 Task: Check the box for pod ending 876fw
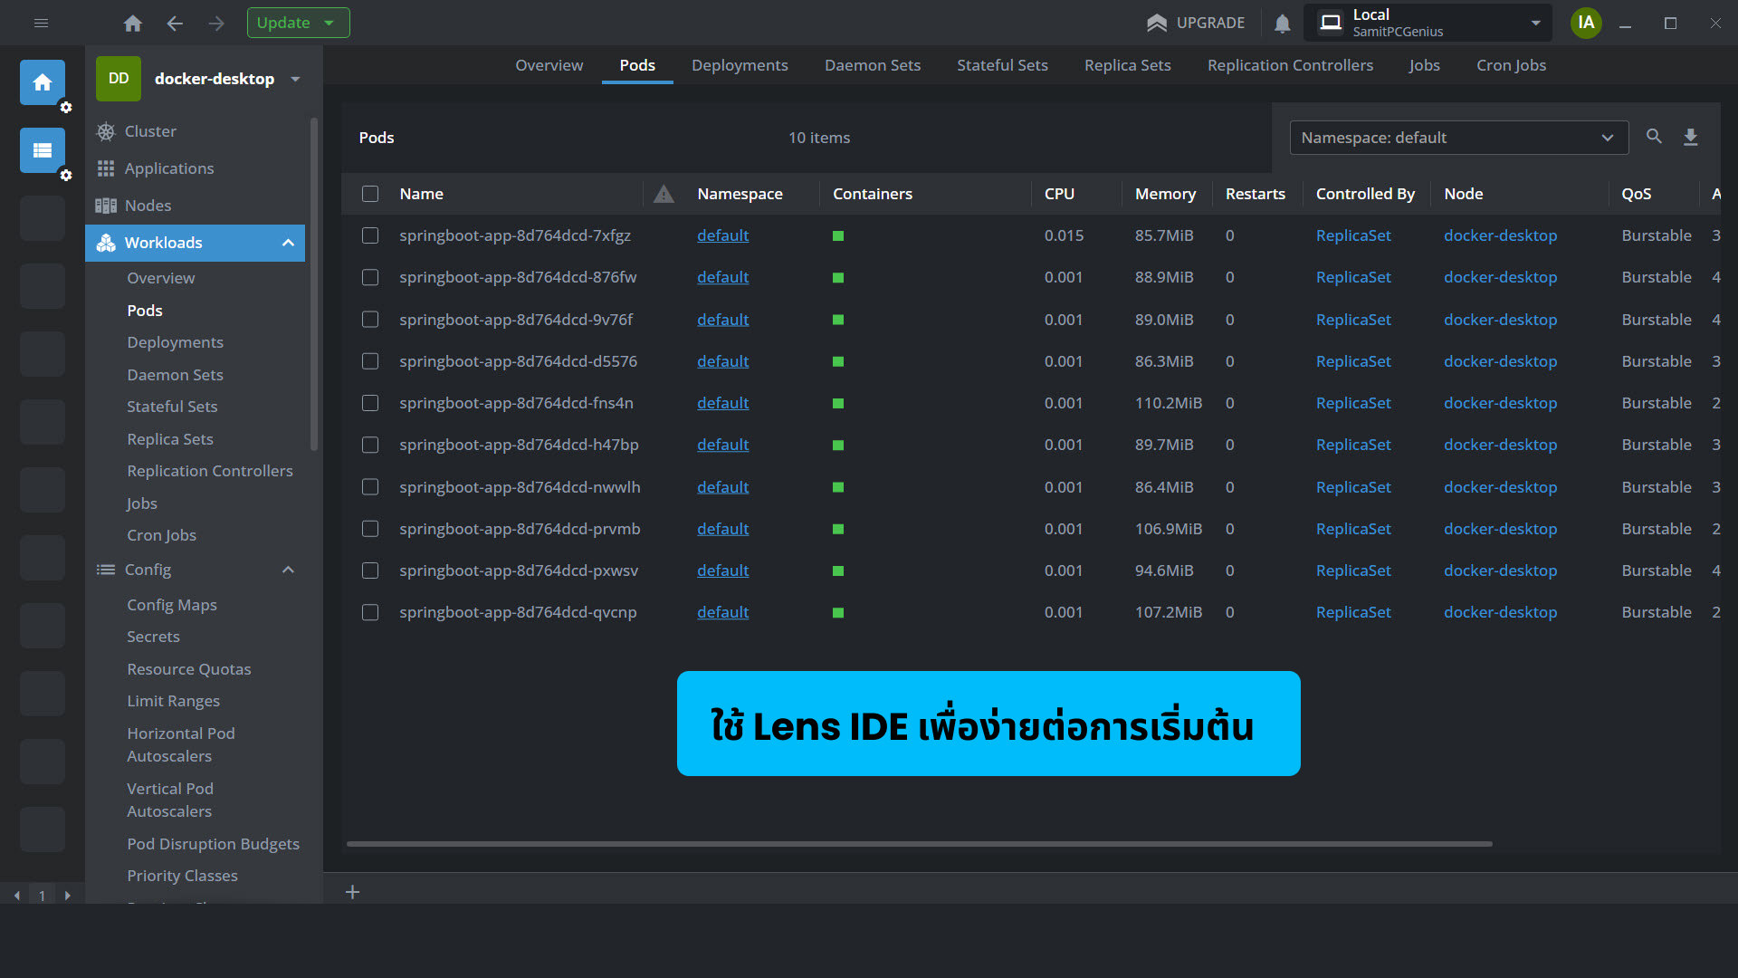(x=370, y=277)
